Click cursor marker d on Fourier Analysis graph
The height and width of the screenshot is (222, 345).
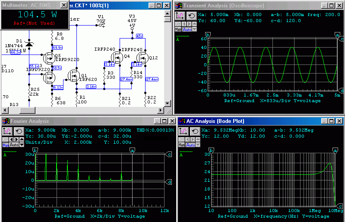click(x=169, y=182)
